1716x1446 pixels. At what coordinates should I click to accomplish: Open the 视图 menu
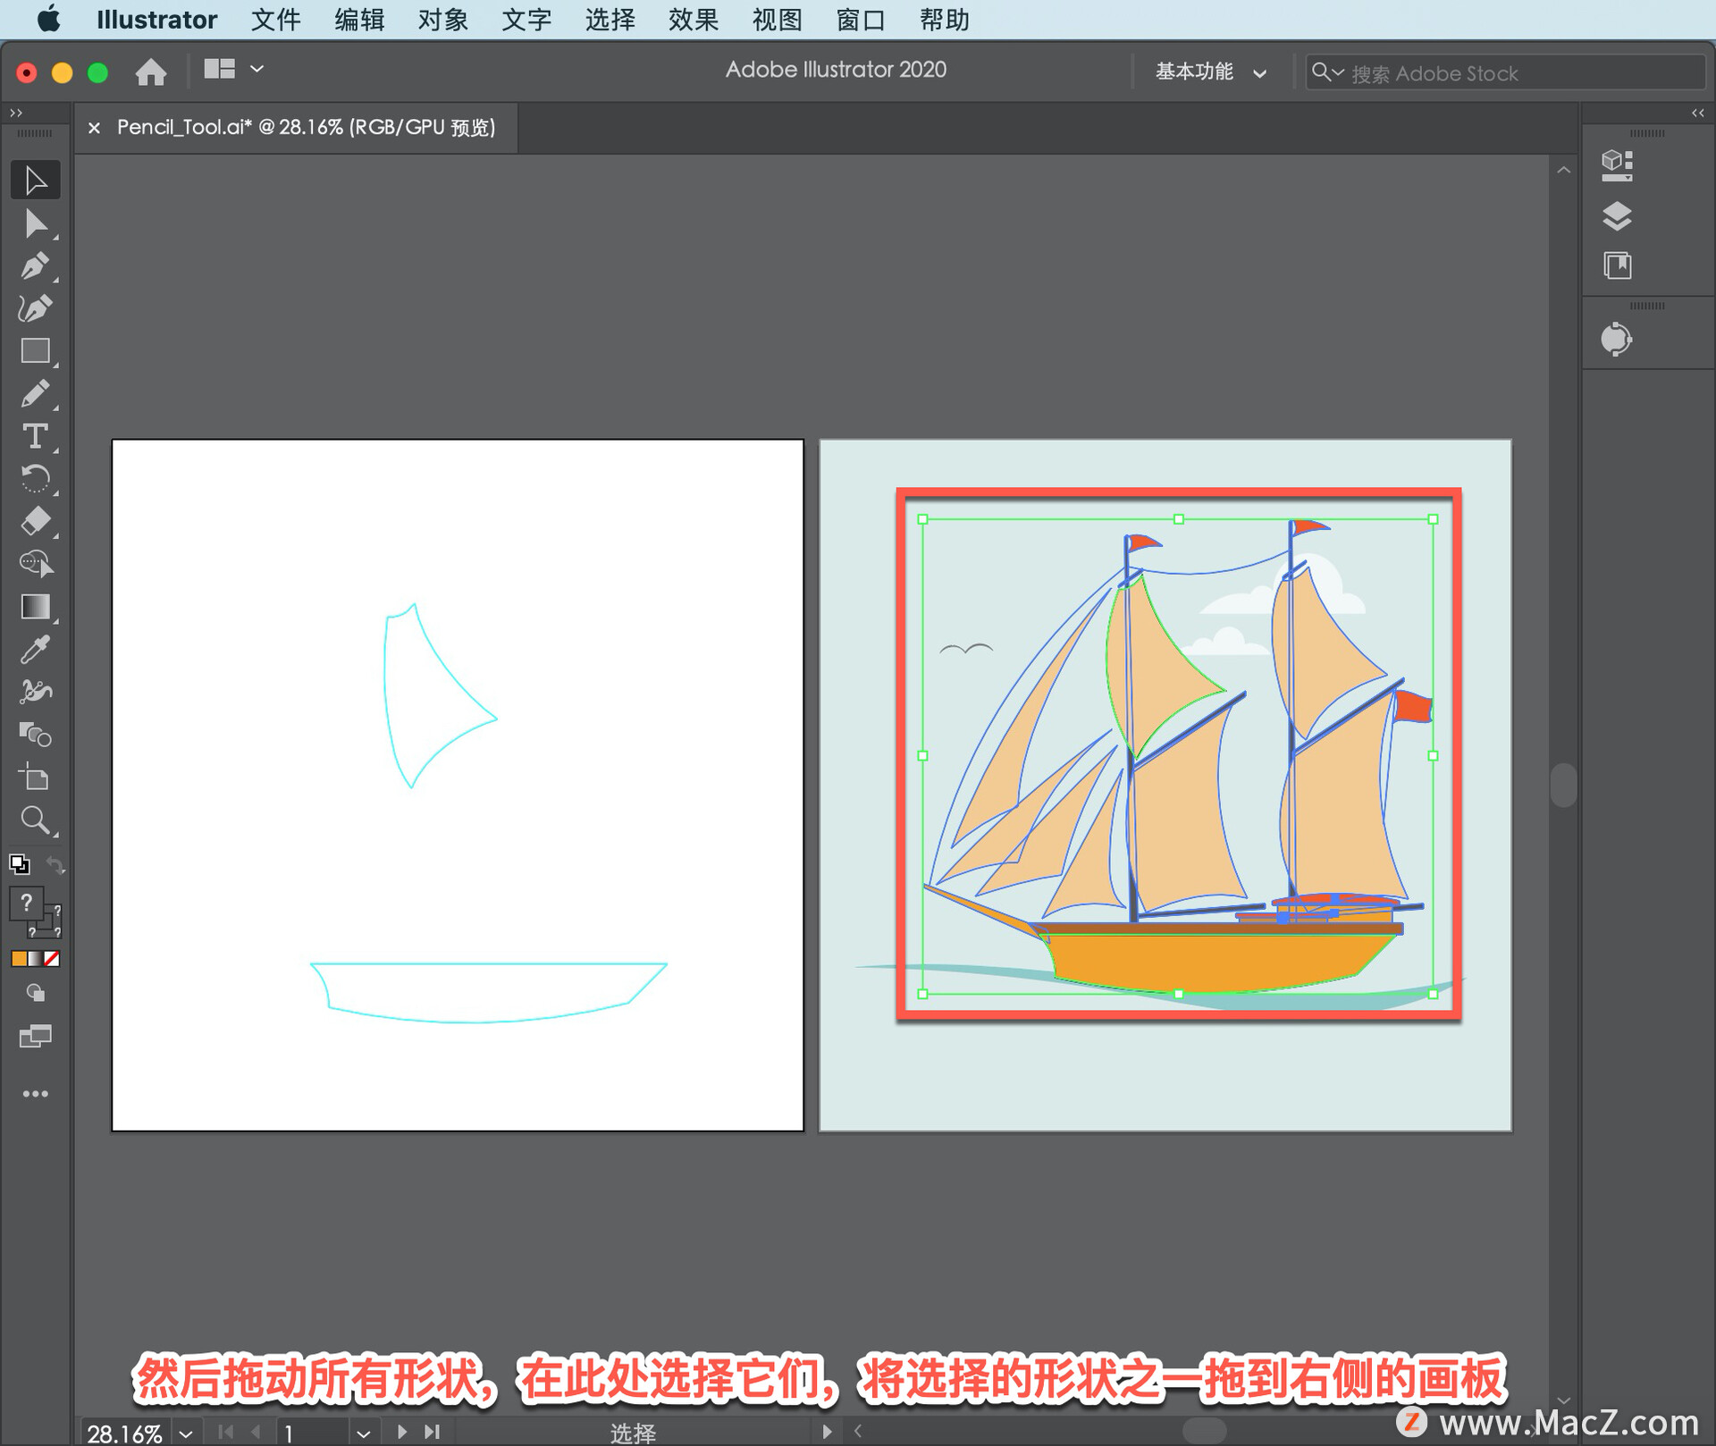point(778,20)
